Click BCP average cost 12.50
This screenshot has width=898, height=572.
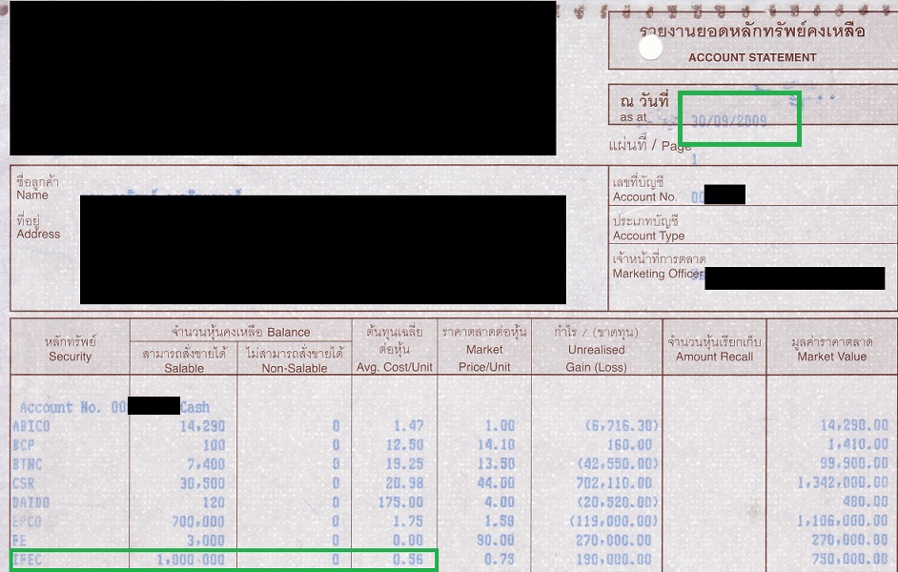pos(405,445)
